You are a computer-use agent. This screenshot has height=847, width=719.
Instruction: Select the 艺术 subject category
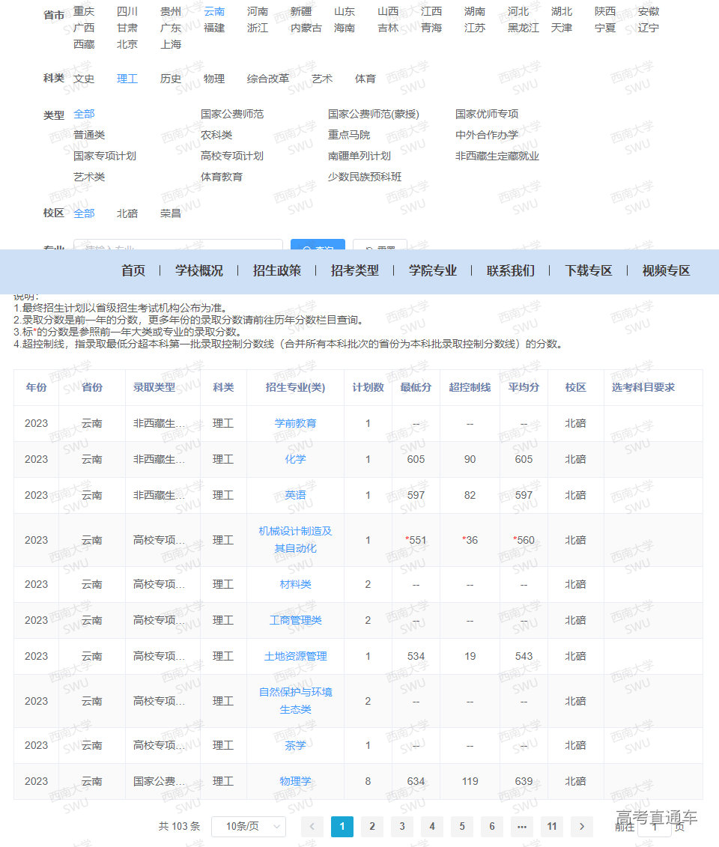tap(321, 78)
